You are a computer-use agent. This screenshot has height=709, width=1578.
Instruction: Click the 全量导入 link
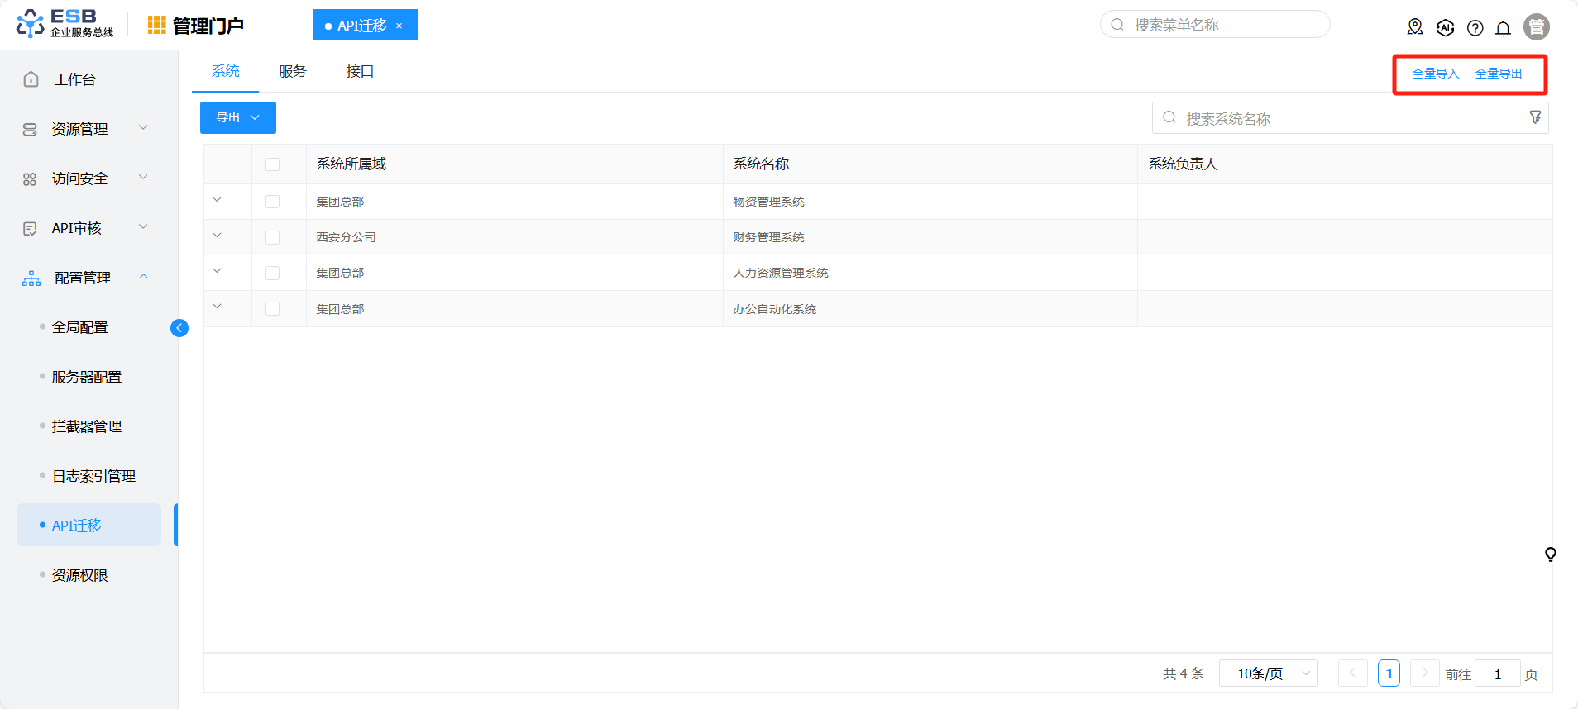tap(1435, 74)
